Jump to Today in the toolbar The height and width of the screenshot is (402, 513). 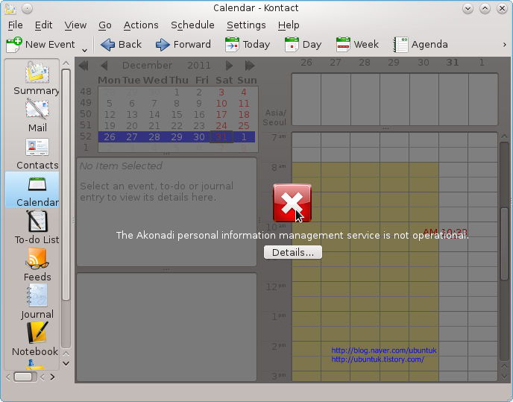(x=248, y=45)
